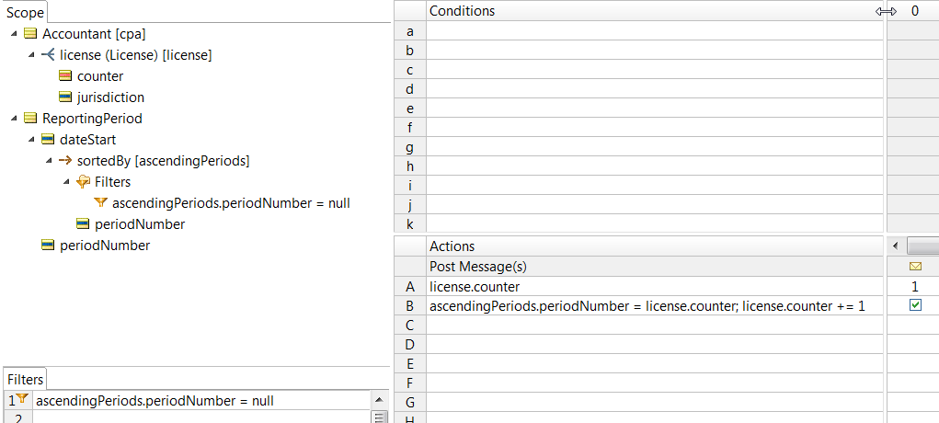Click the Accountant entity icon
Viewport: 939px width, 423px height.
[30, 34]
